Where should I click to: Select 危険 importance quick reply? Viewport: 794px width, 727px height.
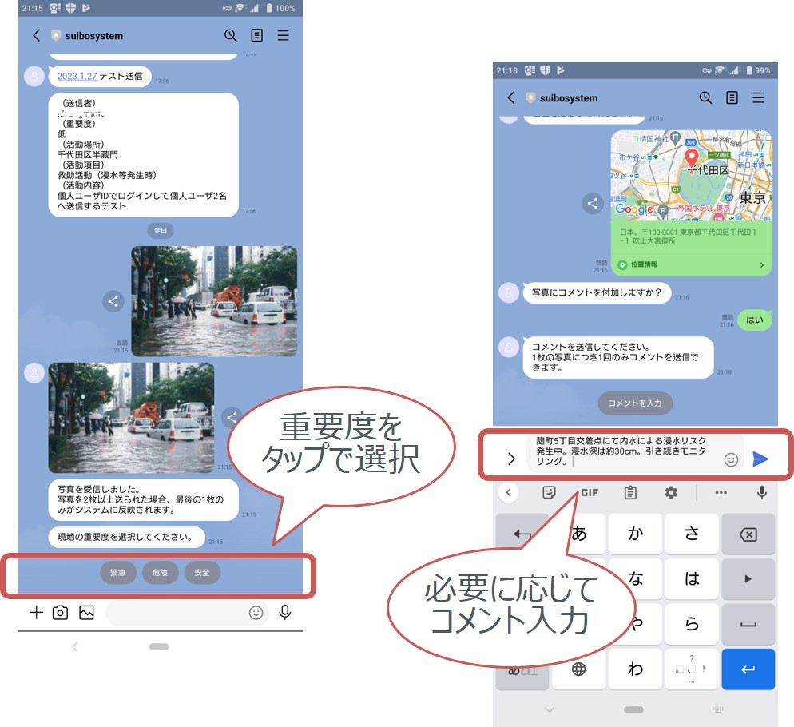click(x=160, y=573)
